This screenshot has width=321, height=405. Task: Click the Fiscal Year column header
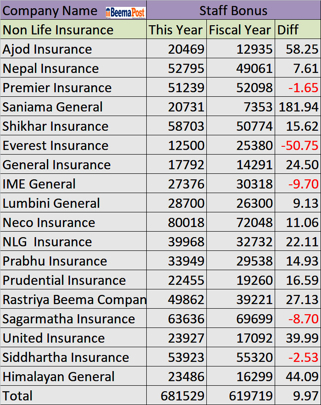pyautogui.click(x=240, y=30)
